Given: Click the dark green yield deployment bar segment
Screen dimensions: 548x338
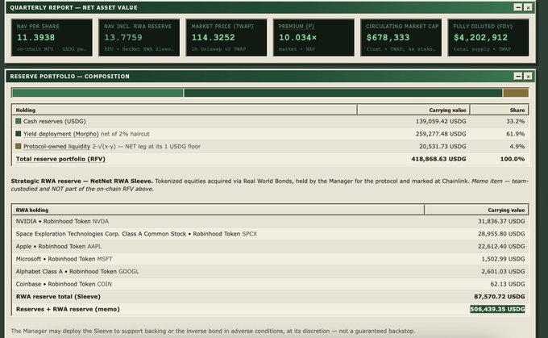Looking at the screenshot, I should point(342,93).
